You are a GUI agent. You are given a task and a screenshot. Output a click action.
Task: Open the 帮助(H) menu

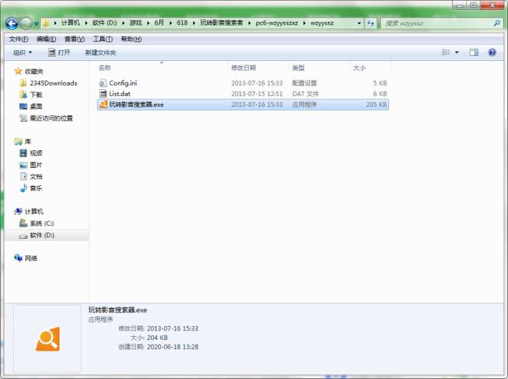click(x=131, y=39)
